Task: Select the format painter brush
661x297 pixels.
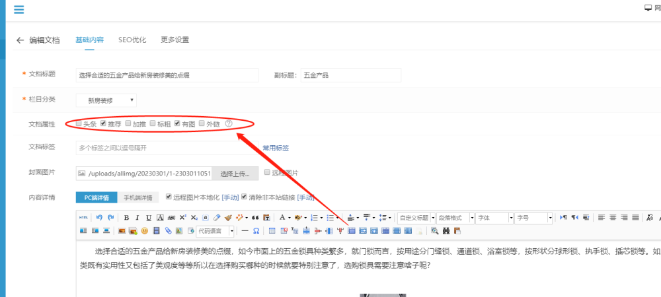Action: pos(228,218)
